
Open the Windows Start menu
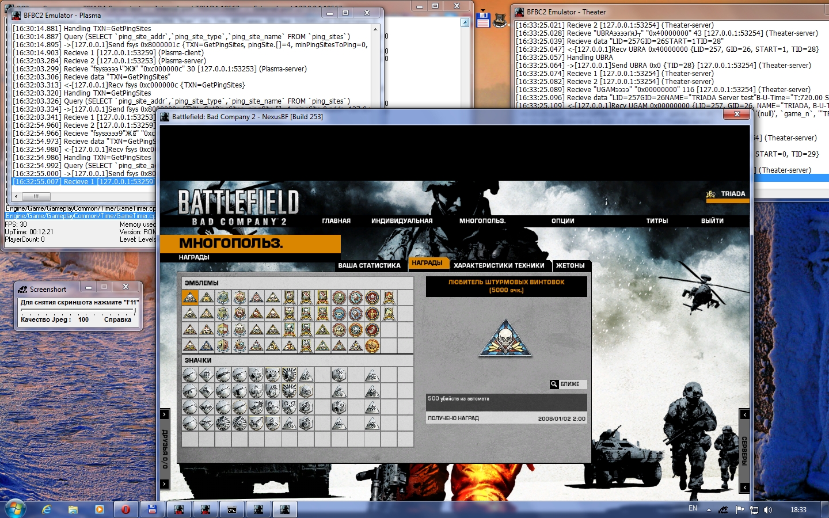point(15,509)
